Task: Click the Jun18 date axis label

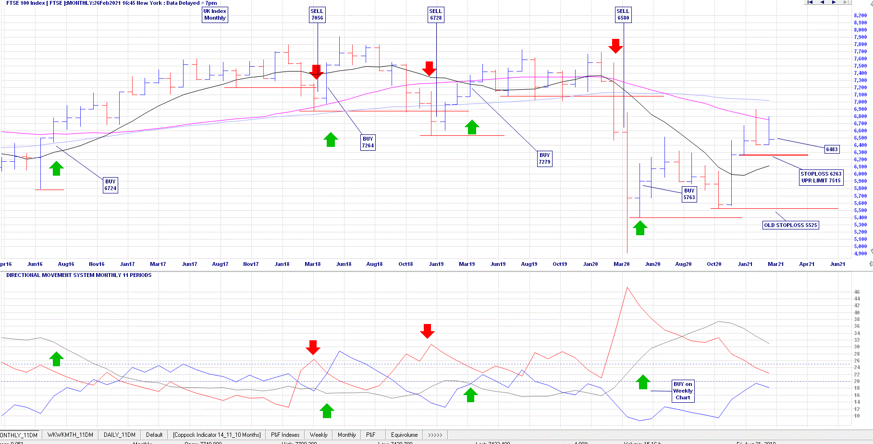Action: pos(344,264)
